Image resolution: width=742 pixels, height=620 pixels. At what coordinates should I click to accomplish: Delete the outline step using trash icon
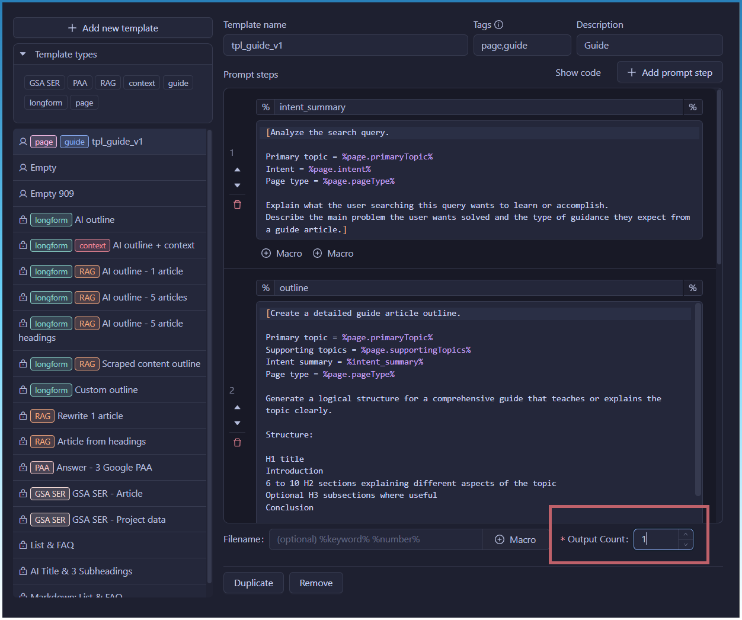click(237, 443)
